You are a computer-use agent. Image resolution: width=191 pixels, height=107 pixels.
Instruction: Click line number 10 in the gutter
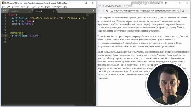pos(5,42)
